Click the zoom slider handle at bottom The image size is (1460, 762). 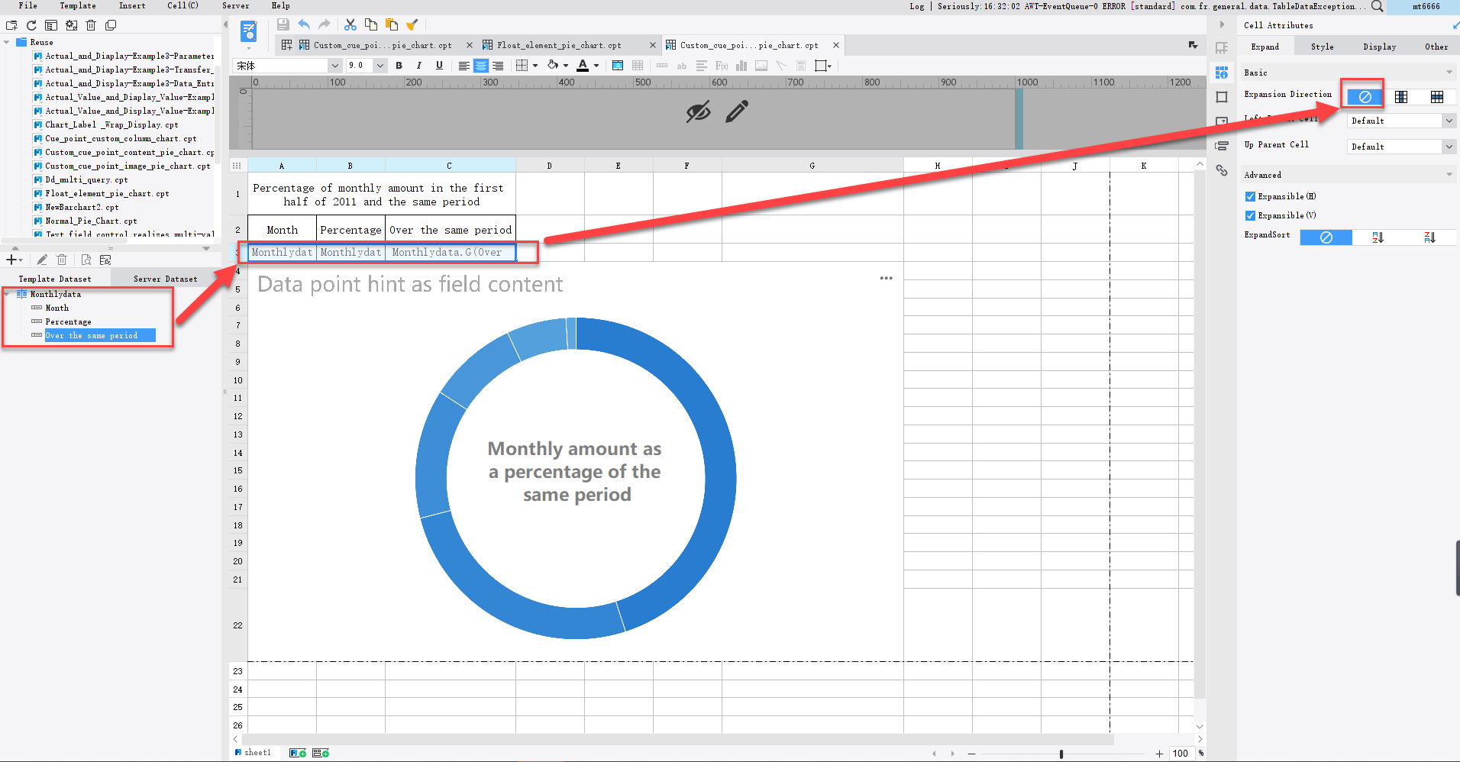tap(1061, 754)
